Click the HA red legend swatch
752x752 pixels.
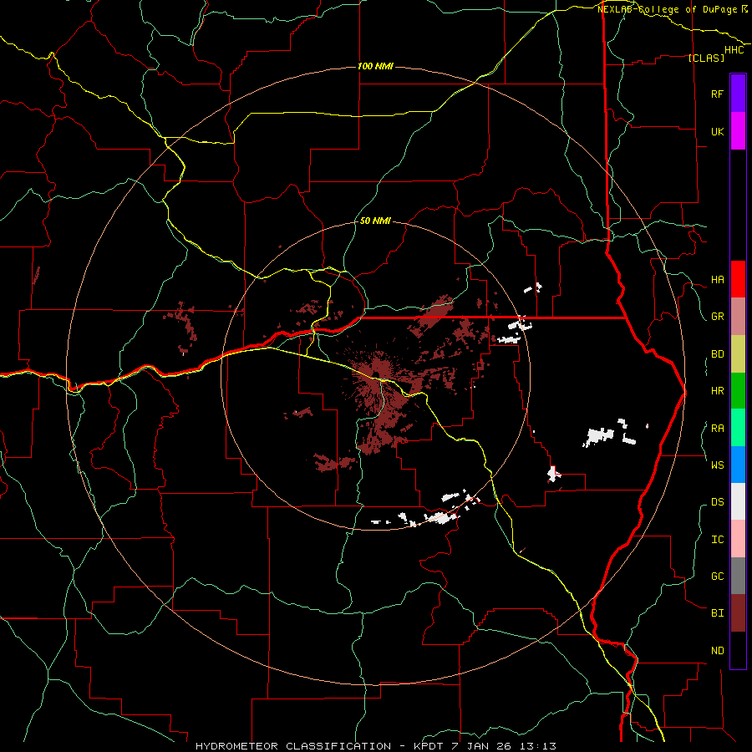pyautogui.click(x=738, y=279)
